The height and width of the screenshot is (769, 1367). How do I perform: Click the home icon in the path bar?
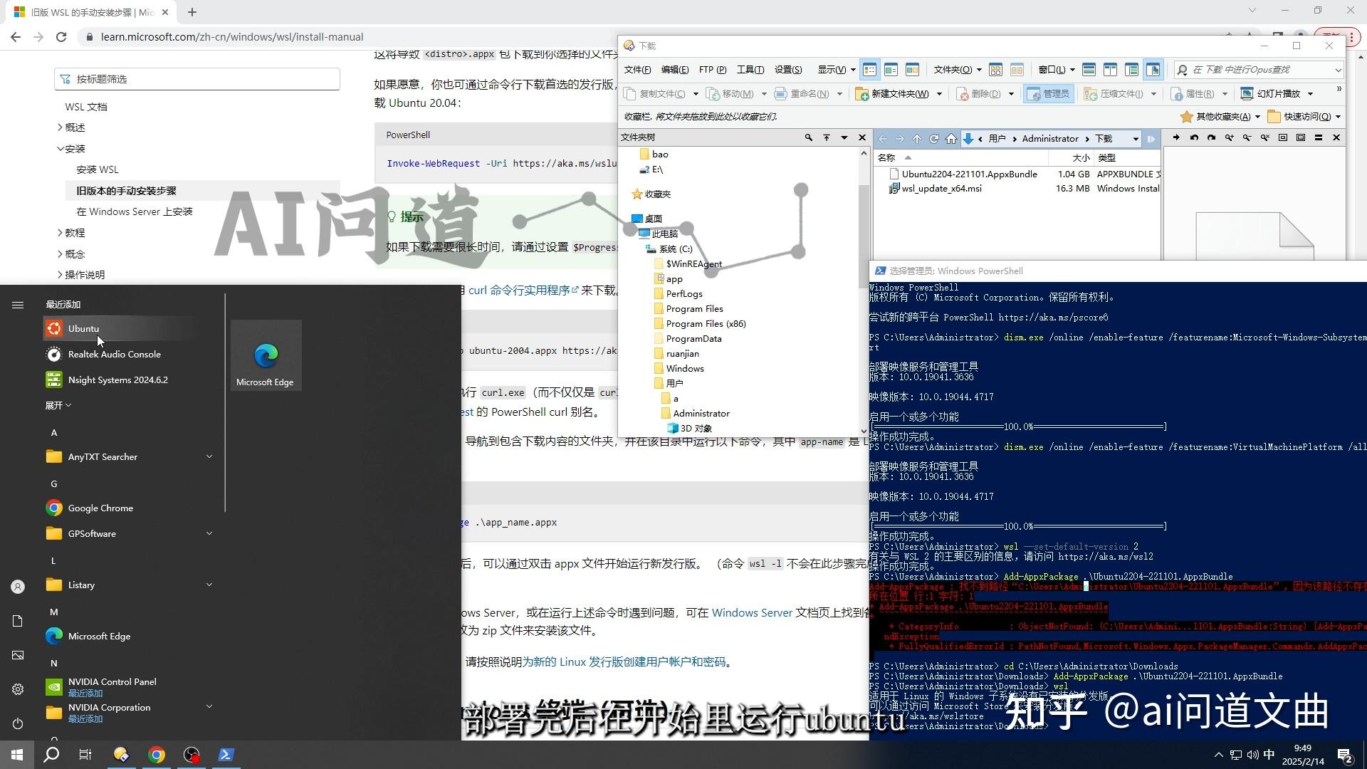tap(952, 138)
